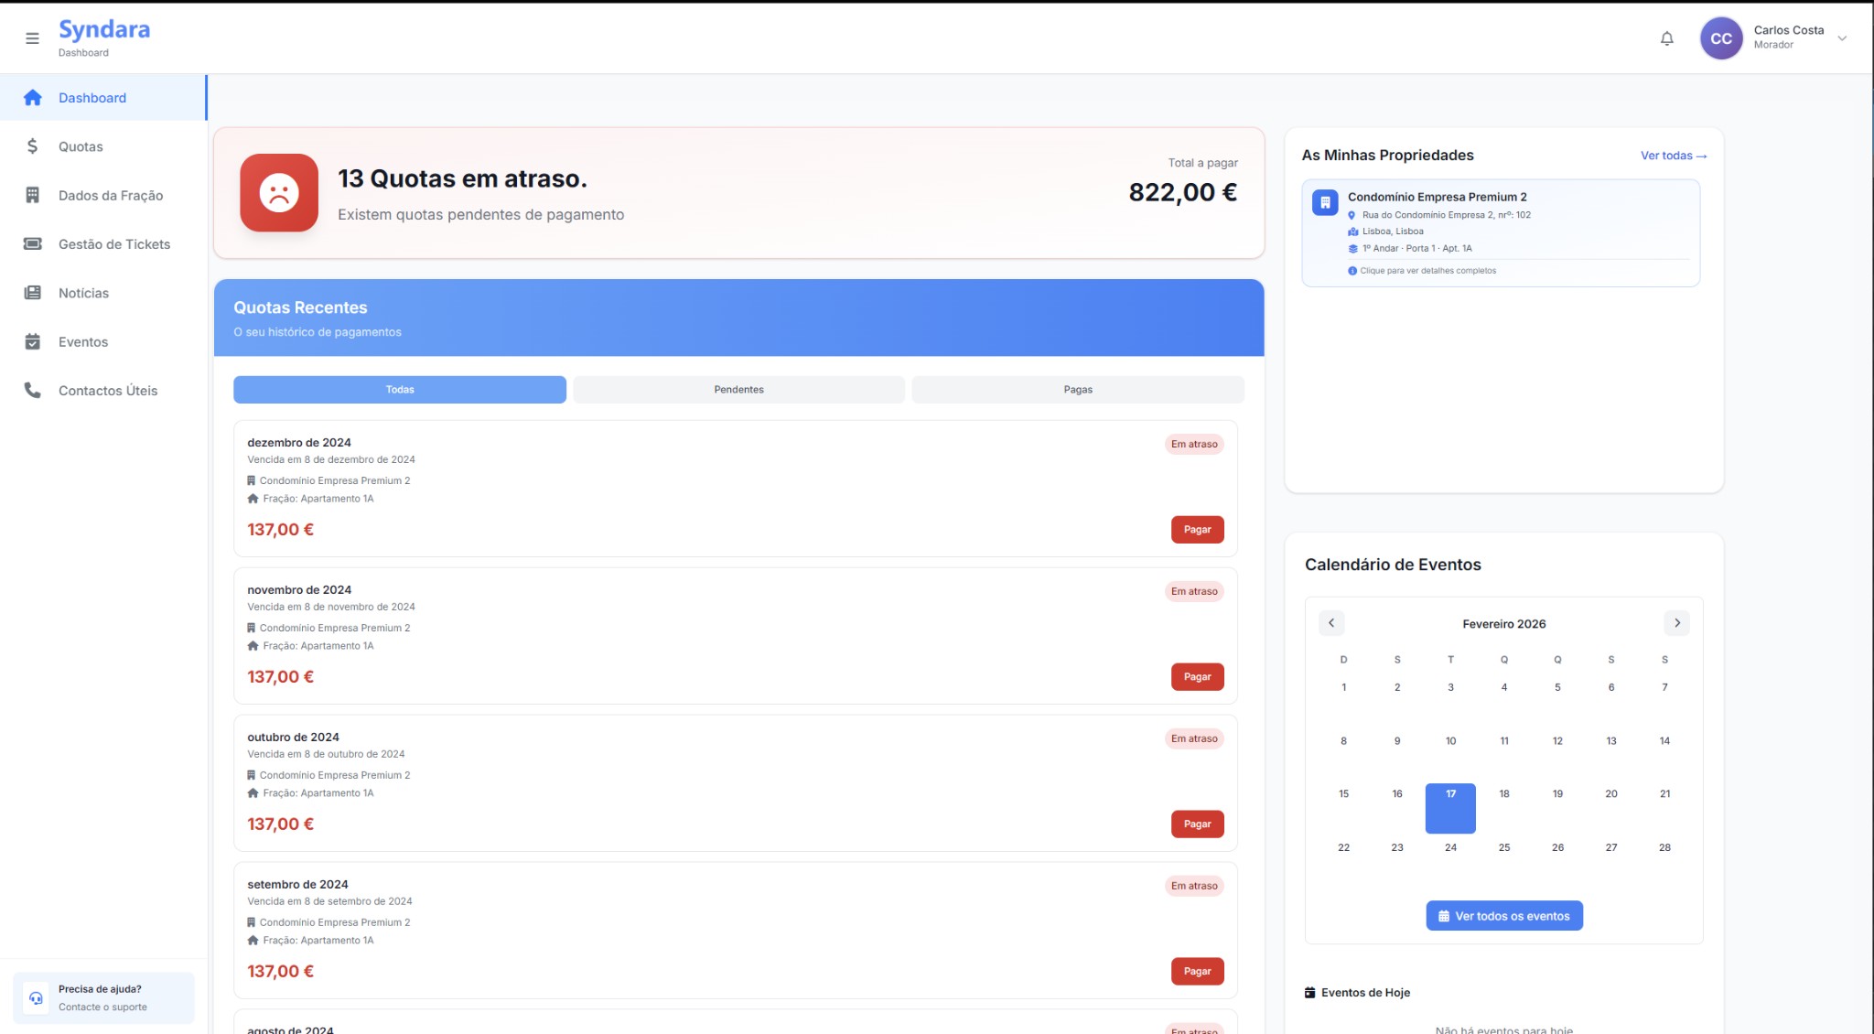Open the sidebar hamburger menu
This screenshot has height=1034, width=1874.
tap(32, 38)
